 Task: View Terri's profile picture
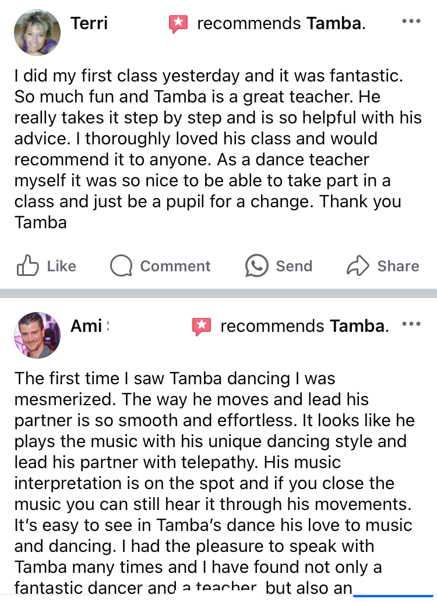coord(37,33)
